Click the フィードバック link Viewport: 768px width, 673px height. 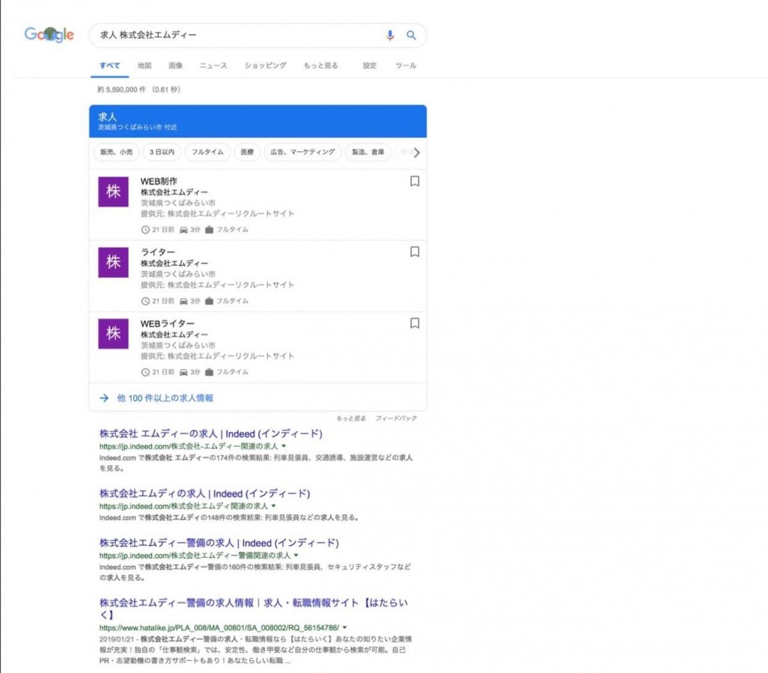(396, 418)
